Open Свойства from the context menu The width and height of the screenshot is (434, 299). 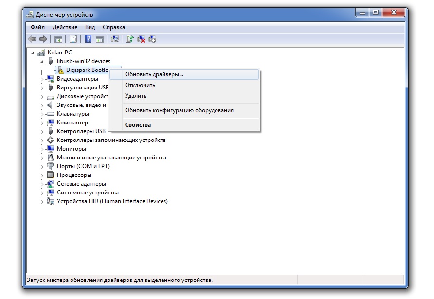[138, 125]
